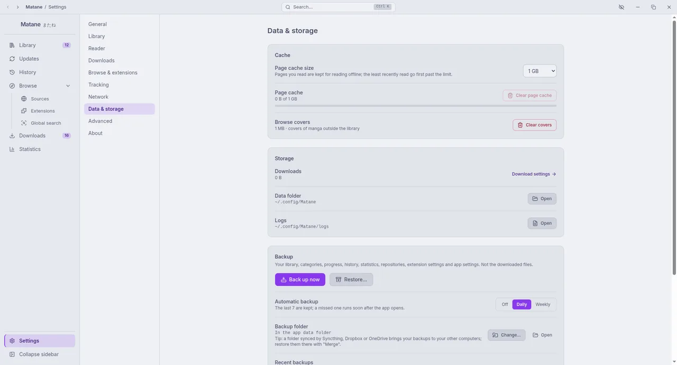This screenshot has width=677, height=365.
Task: Click the Global search scan icon
Action: pyautogui.click(x=24, y=123)
